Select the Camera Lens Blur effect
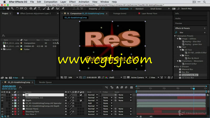The height and width of the screenshot is (118, 210). tap(190, 75)
